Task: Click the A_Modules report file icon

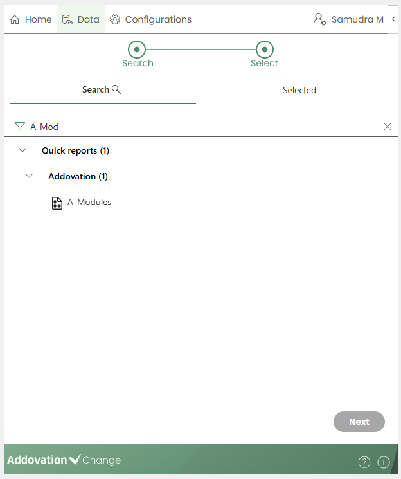Action: click(57, 203)
